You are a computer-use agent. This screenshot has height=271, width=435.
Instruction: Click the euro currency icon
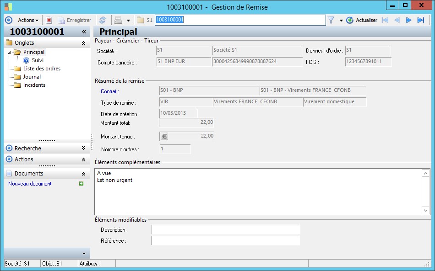(x=164, y=136)
